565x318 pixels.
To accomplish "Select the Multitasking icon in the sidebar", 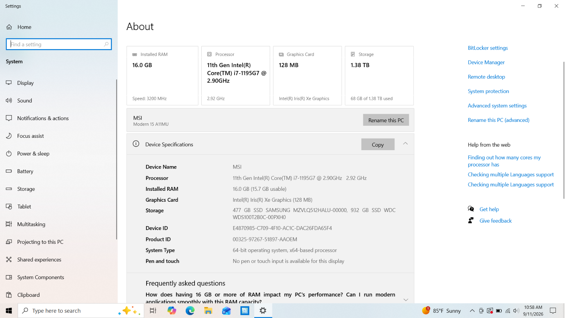I will tap(9, 224).
